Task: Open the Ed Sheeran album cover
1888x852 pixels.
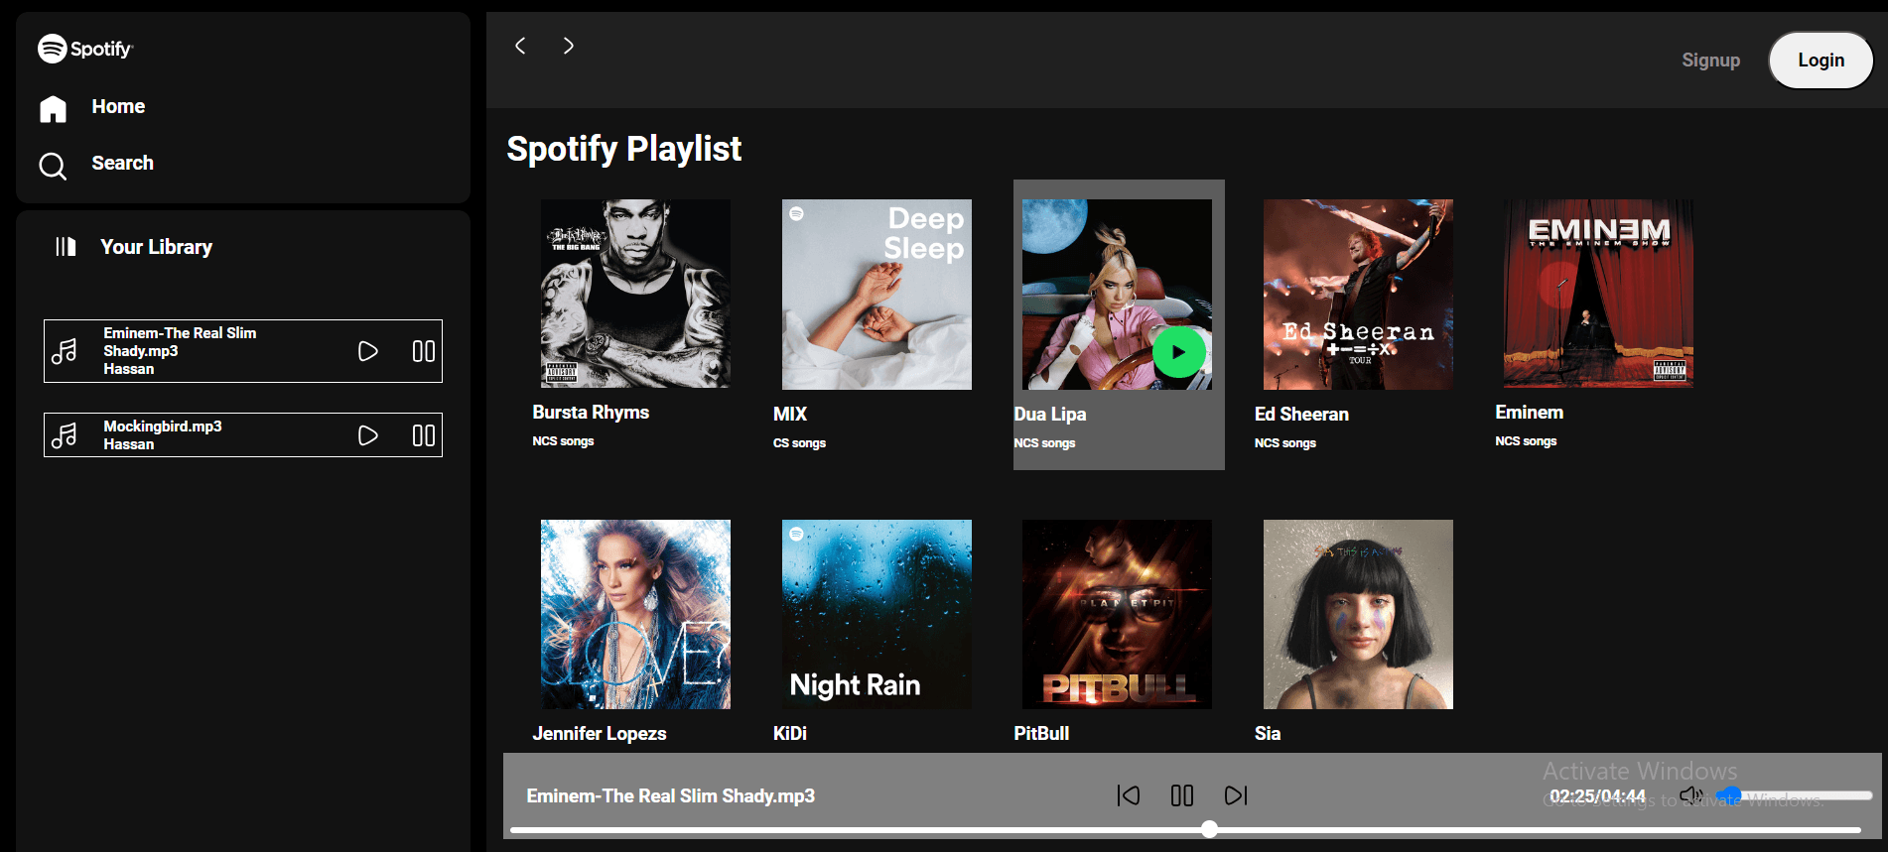Action: 1358,295
